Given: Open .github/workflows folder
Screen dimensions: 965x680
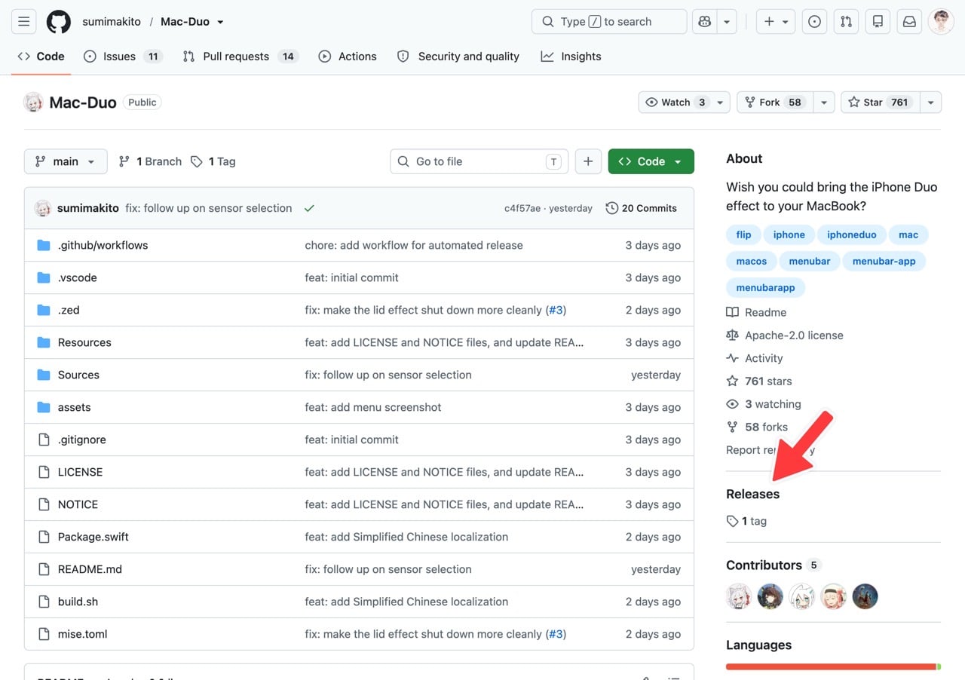Looking at the screenshot, I should pyautogui.click(x=103, y=245).
